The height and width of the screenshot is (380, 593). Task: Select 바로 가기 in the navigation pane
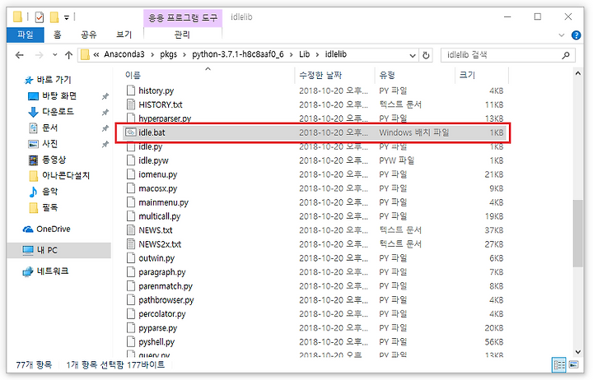[x=54, y=80]
